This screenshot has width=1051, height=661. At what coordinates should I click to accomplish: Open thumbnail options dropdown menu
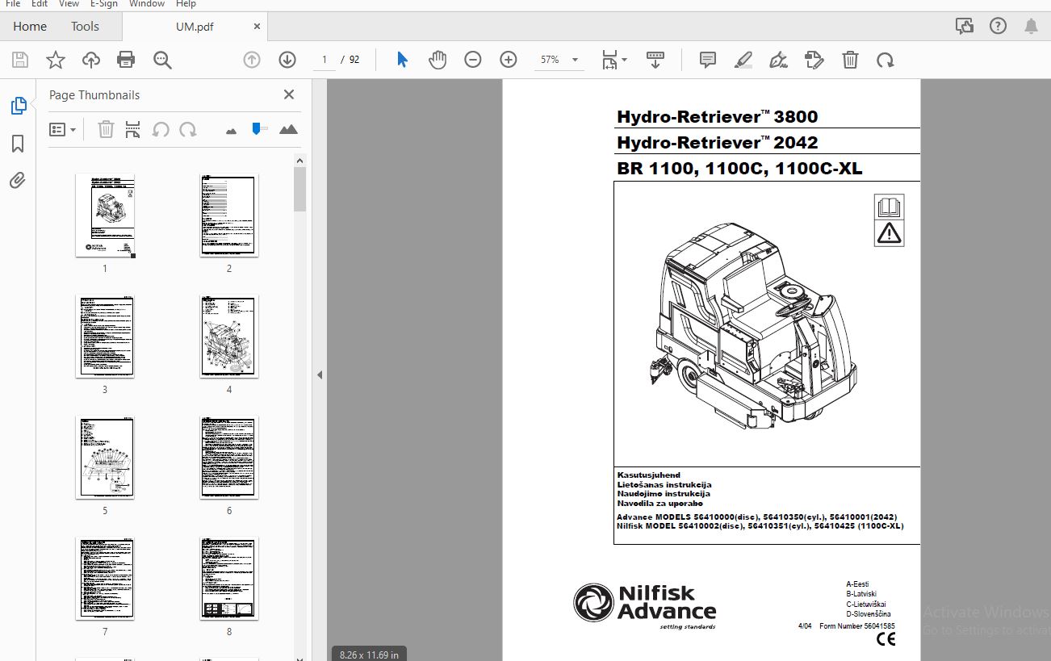(x=63, y=129)
